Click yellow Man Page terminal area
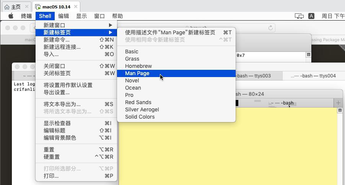Viewport: 345px width, 185px height. [x=228, y=146]
